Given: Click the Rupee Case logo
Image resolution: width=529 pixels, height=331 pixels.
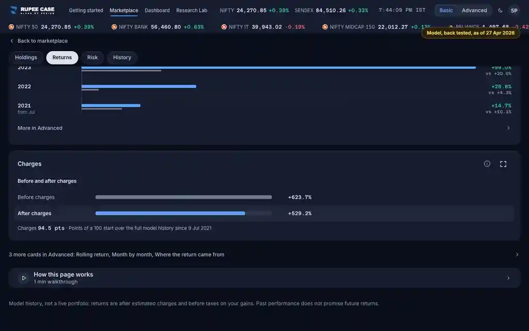Looking at the screenshot, I should pos(32,10).
